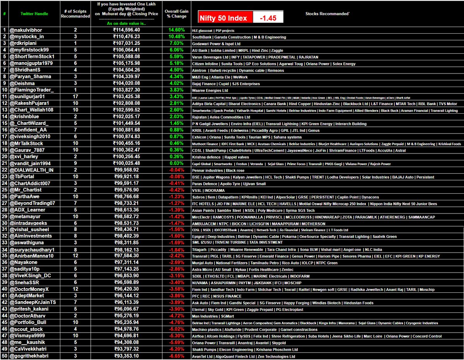Click the -1.45 Nifty value cell
This screenshot has height=360, width=464.
tap(268, 17)
